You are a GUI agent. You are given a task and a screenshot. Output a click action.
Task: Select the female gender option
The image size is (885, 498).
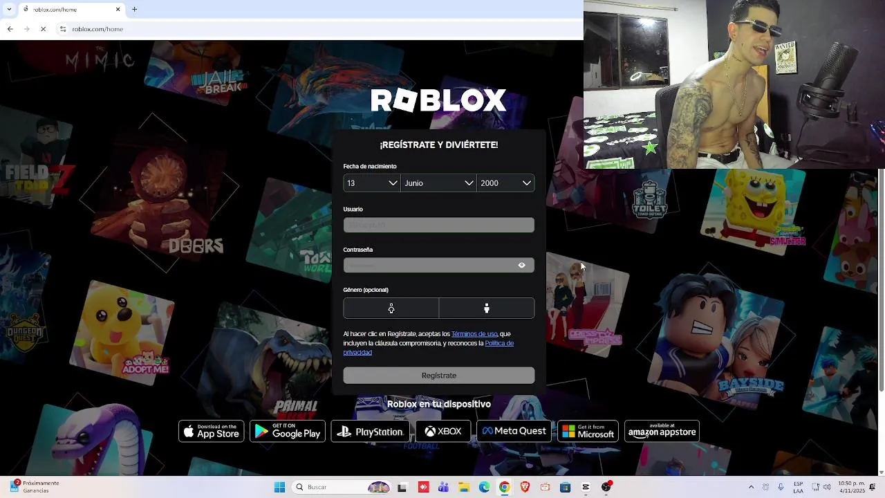[391, 308]
